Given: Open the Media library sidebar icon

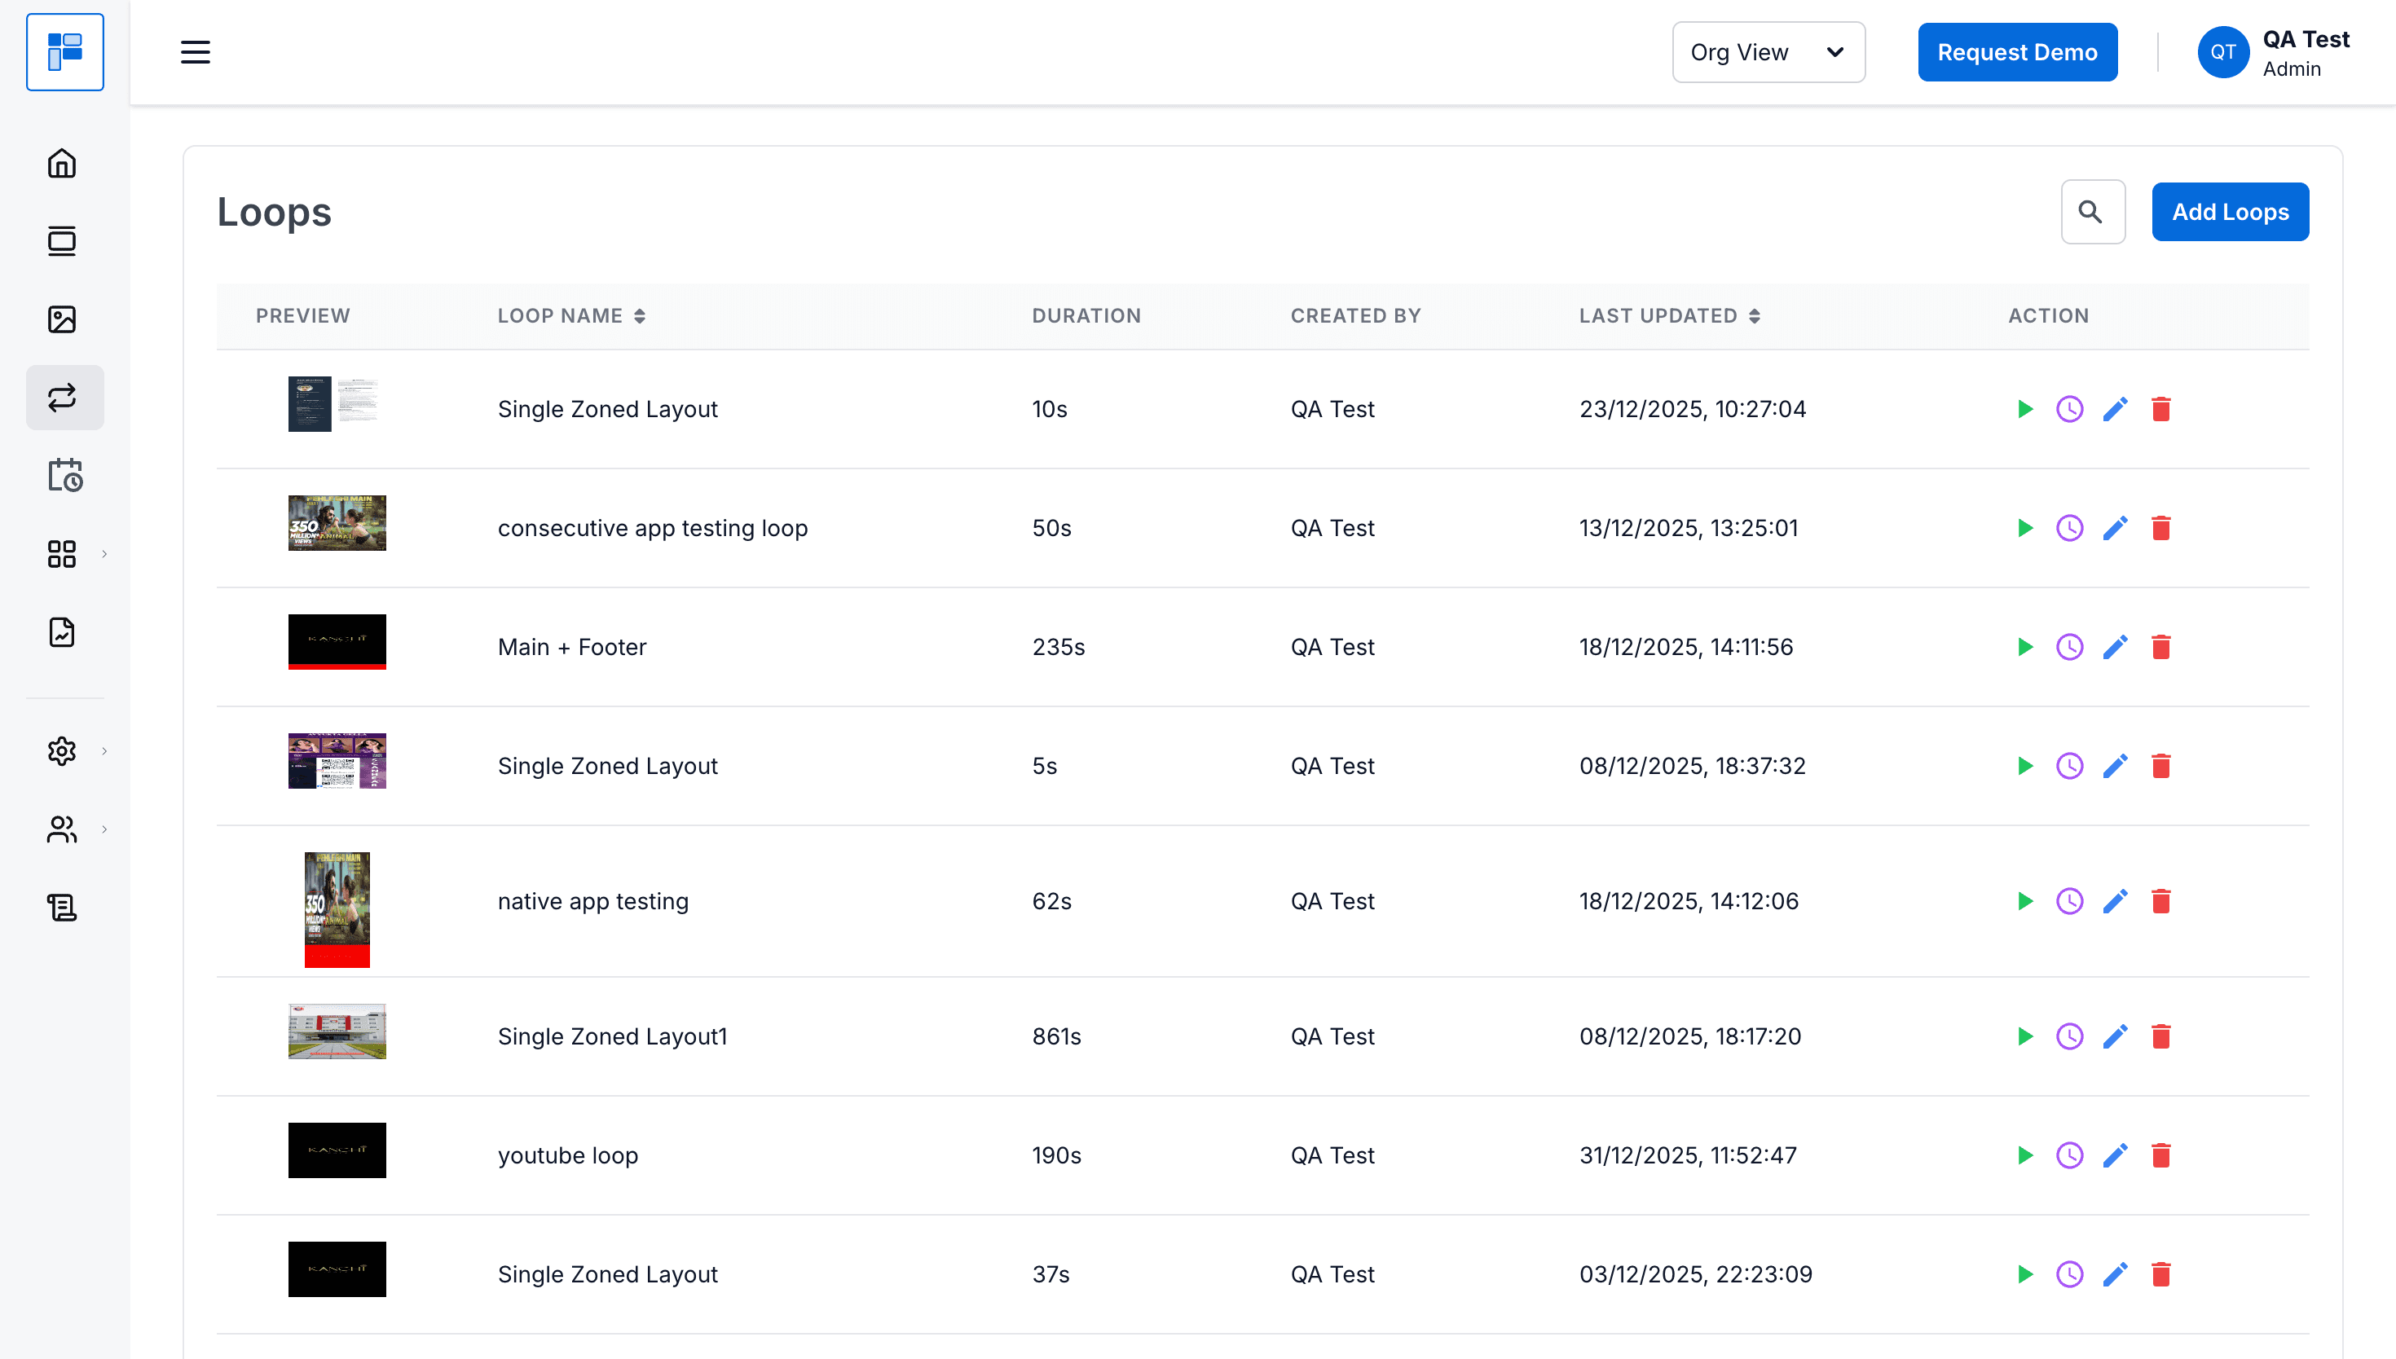Looking at the screenshot, I should coord(62,319).
